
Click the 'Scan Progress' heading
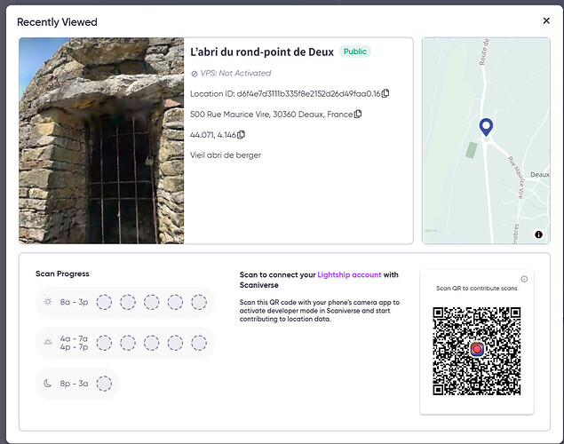(x=62, y=274)
